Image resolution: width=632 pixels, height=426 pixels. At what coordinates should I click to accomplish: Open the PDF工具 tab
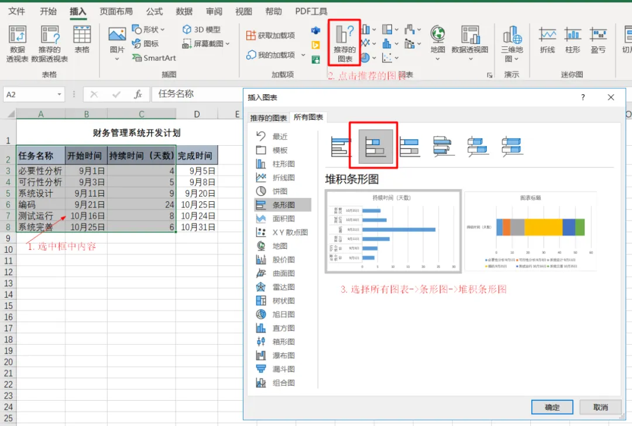pyautogui.click(x=311, y=11)
